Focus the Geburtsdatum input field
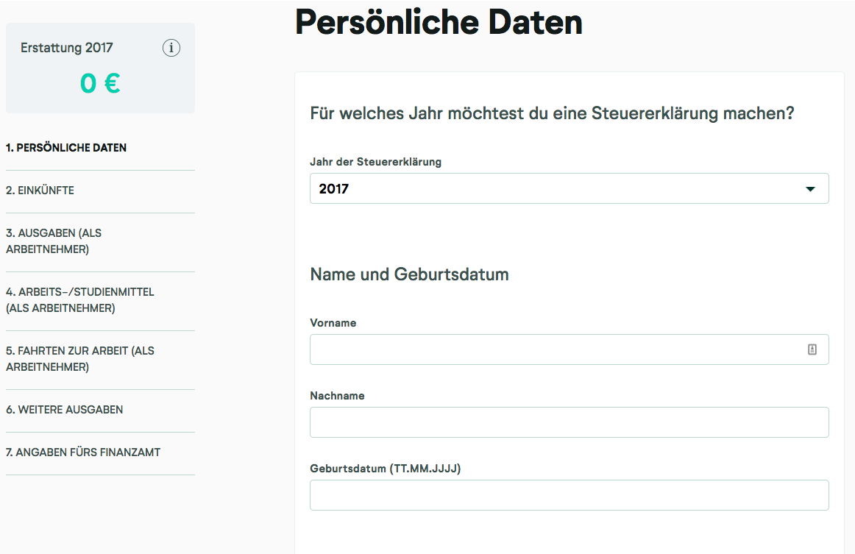855x554 pixels. pyautogui.click(x=569, y=494)
